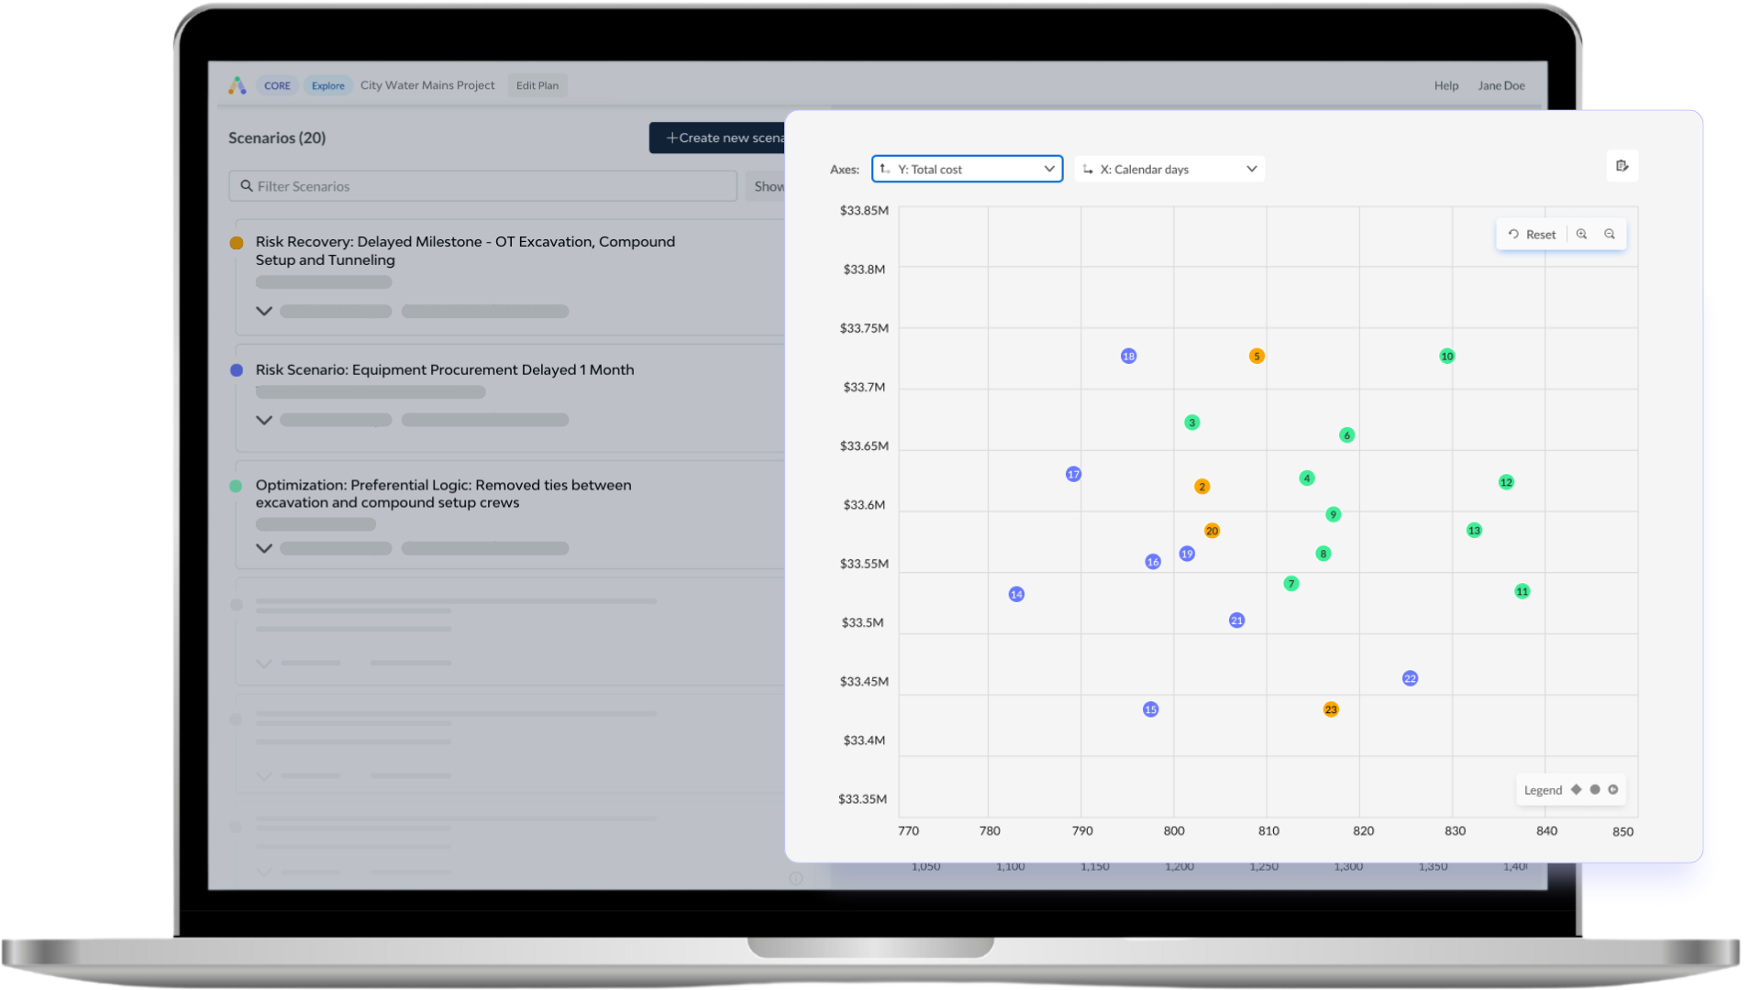Click the magnifying glass in the Filter Scenarios field
1761x990 pixels.
click(246, 186)
